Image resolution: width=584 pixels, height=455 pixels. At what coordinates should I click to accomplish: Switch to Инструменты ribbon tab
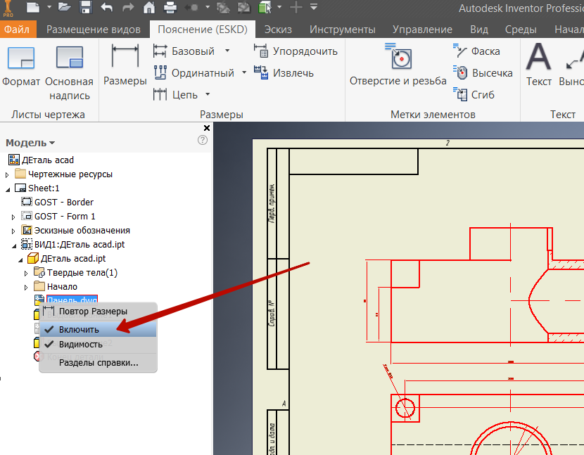pyautogui.click(x=342, y=30)
